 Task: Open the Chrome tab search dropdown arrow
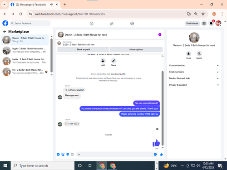5,5
